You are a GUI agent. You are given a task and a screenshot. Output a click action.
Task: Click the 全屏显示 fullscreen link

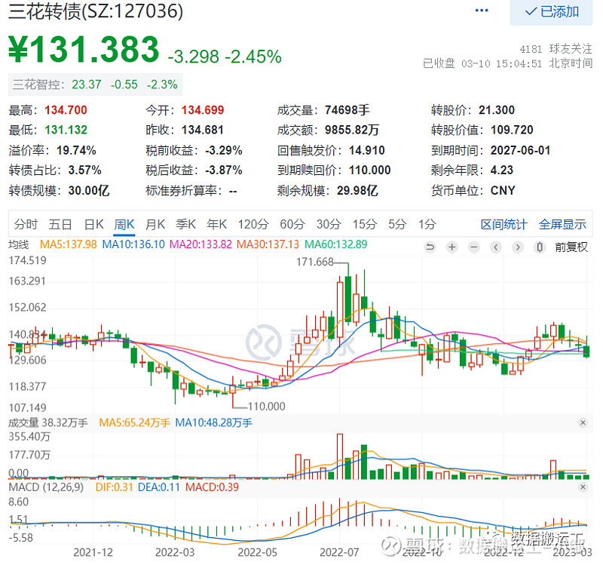(x=562, y=224)
